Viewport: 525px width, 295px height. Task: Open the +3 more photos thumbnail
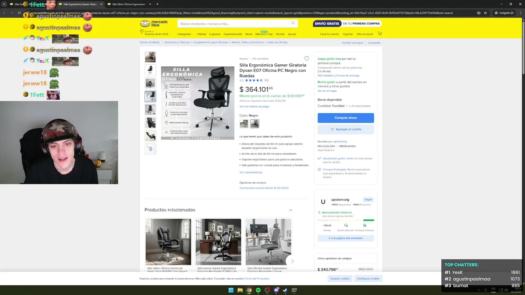(150, 149)
